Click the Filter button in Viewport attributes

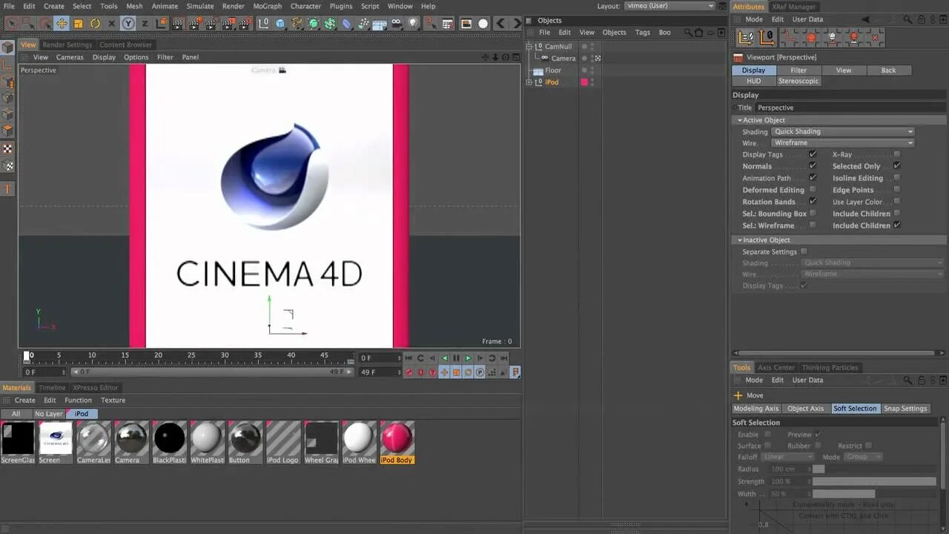pyautogui.click(x=798, y=70)
